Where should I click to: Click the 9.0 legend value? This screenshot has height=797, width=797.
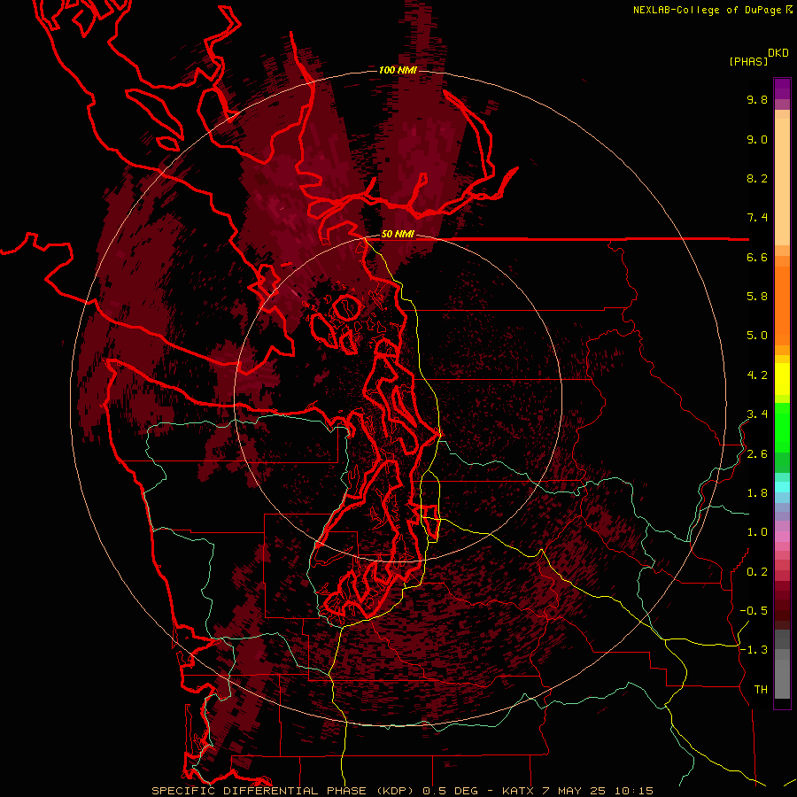[757, 139]
